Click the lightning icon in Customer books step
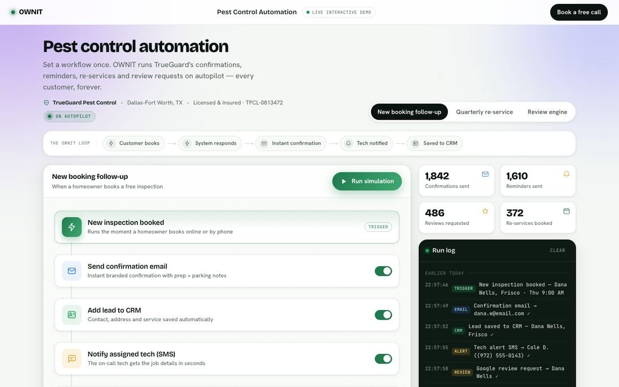 pos(111,143)
